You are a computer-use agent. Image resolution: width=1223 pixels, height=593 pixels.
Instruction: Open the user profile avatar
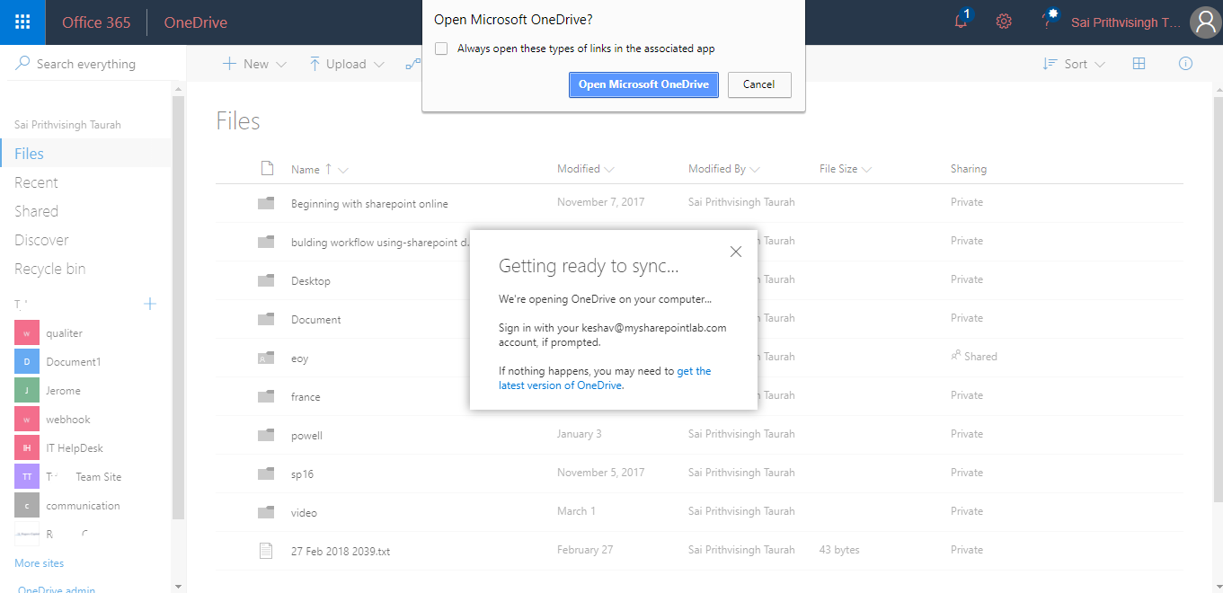coord(1205,22)
